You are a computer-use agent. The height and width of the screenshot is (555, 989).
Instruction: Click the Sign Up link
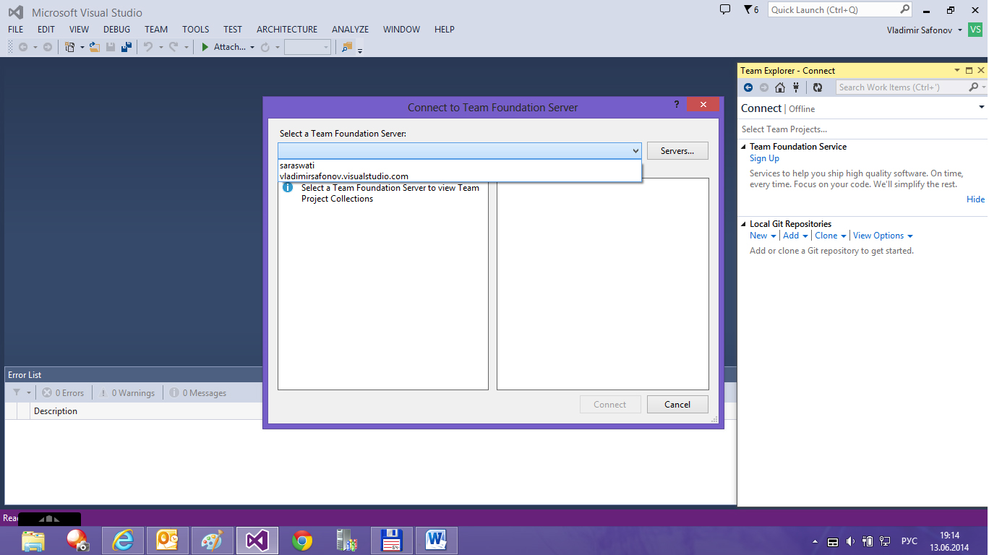tap(764, 158)
